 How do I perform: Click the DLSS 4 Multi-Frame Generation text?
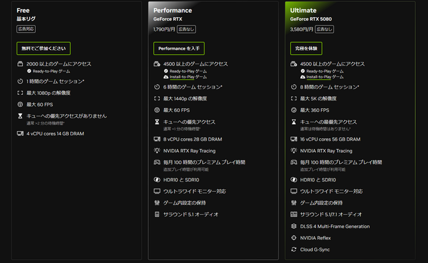pyautogui.click(x=335, y=226)
